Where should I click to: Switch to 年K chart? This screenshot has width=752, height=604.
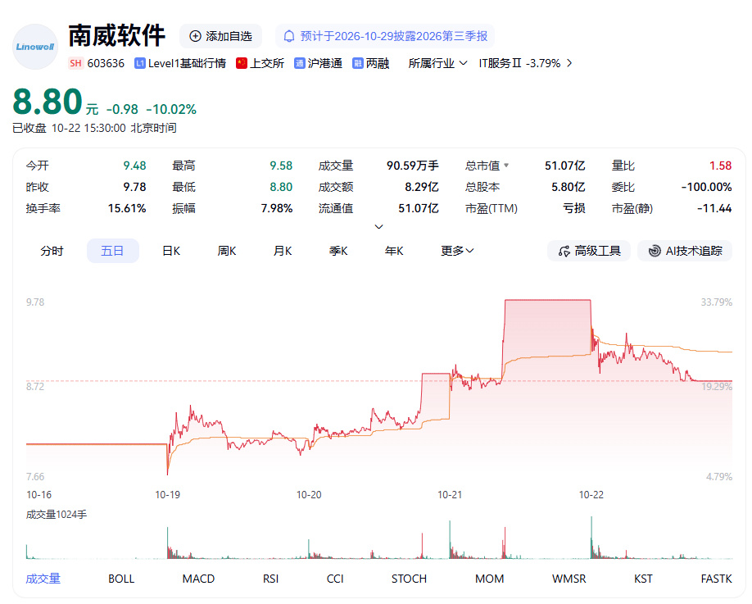pos(394,251)
